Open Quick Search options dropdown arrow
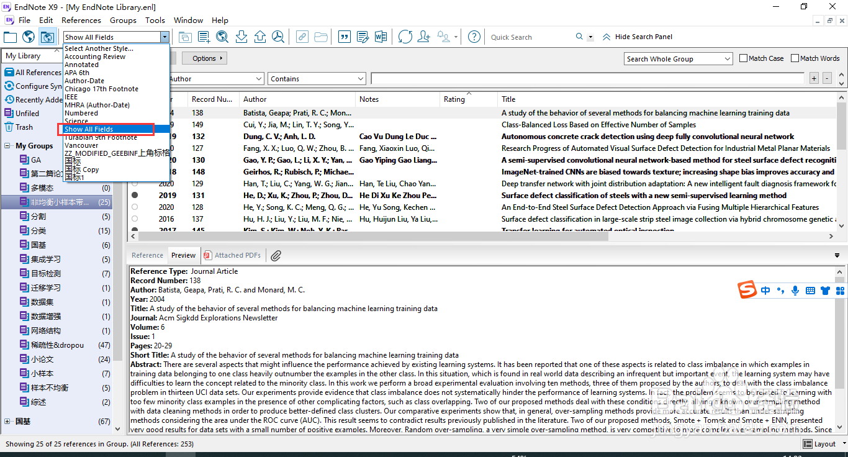The height and width of the screenshot is (457, 848). [x=590, y=37]
